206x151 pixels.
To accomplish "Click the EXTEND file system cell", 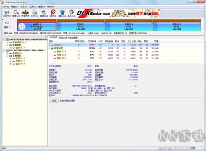I will coord(92,48).
